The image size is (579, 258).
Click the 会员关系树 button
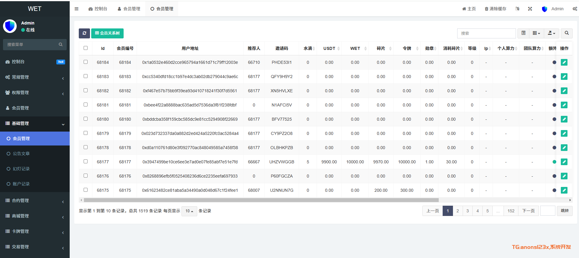tap(107, 33)
